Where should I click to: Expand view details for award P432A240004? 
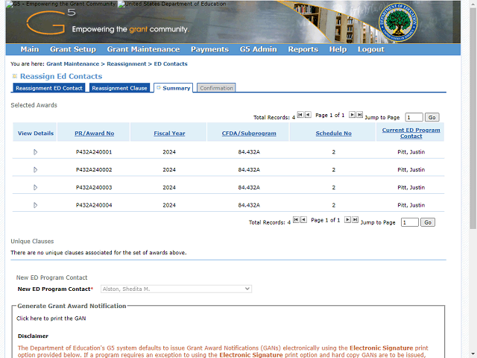pos(35,205)
